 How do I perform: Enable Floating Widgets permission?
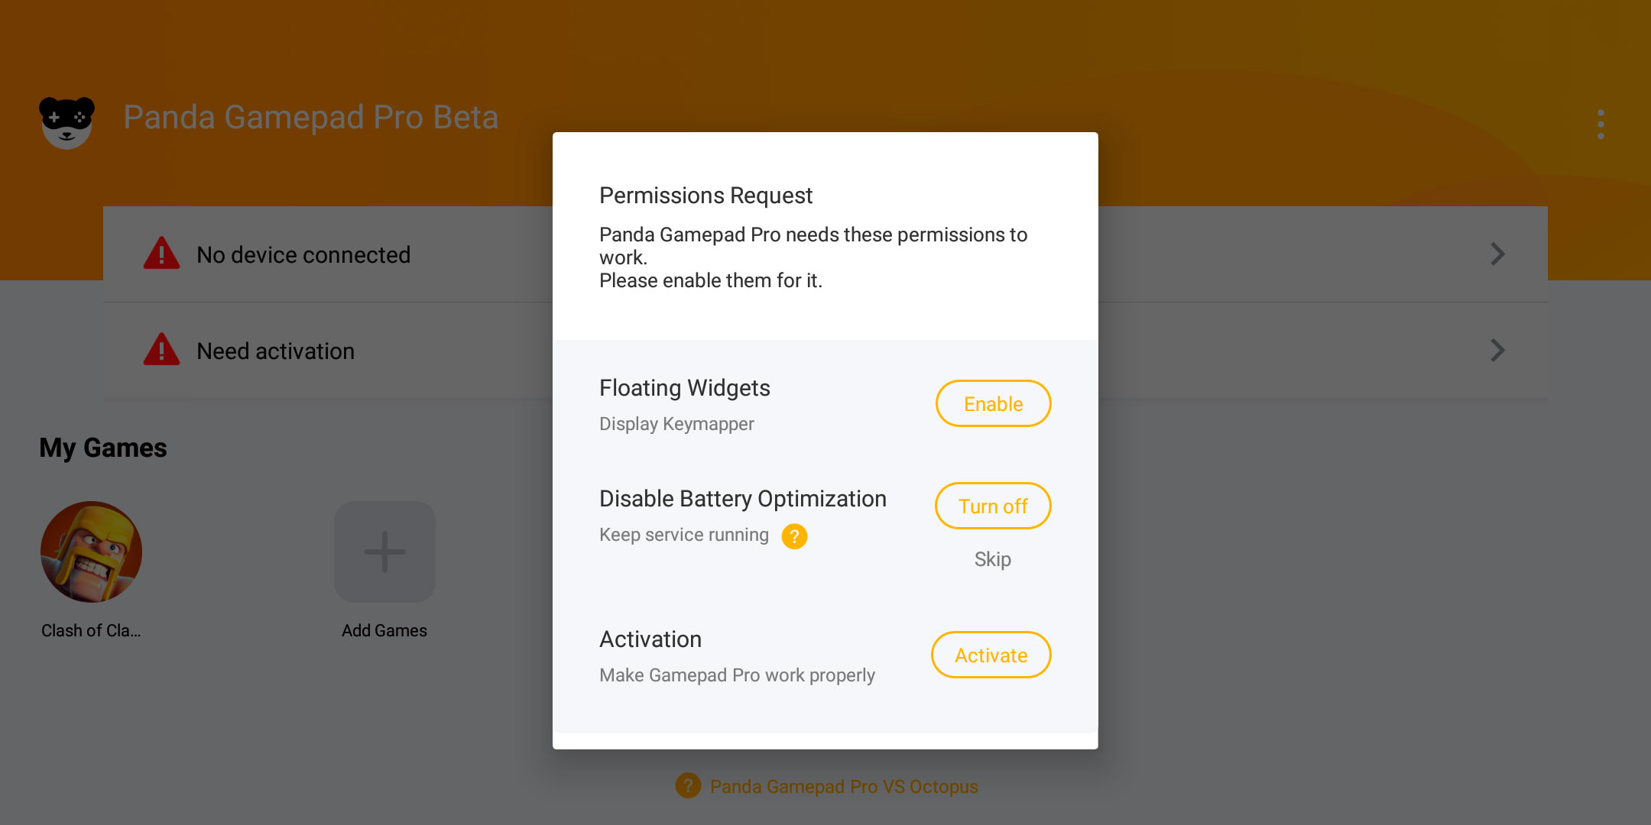pyautogui.click(x=993, y=403)
